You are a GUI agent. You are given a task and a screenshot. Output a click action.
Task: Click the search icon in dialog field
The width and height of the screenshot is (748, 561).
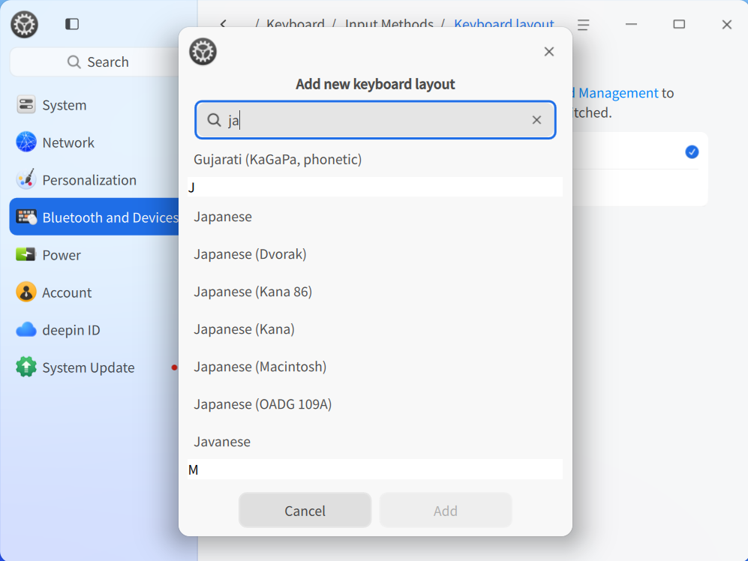[x=214, y=120]
